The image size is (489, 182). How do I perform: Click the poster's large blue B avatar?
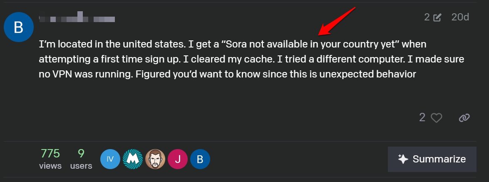pyautogui.click(x=18, y=27)
